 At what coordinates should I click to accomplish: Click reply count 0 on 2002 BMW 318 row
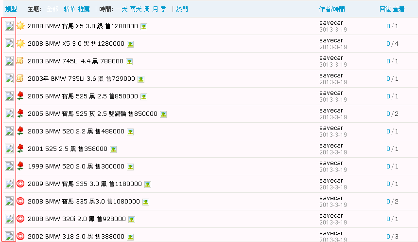point(388,236)
